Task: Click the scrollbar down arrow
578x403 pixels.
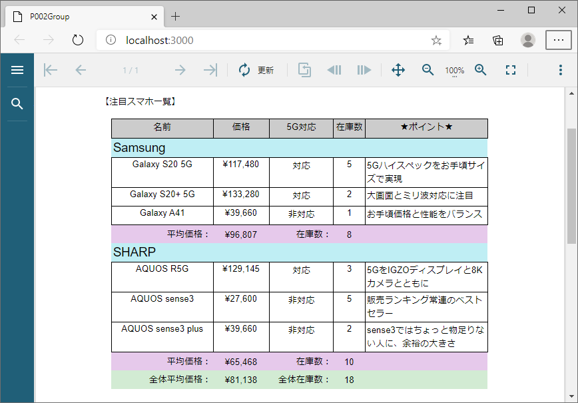Action: (571, 397)
